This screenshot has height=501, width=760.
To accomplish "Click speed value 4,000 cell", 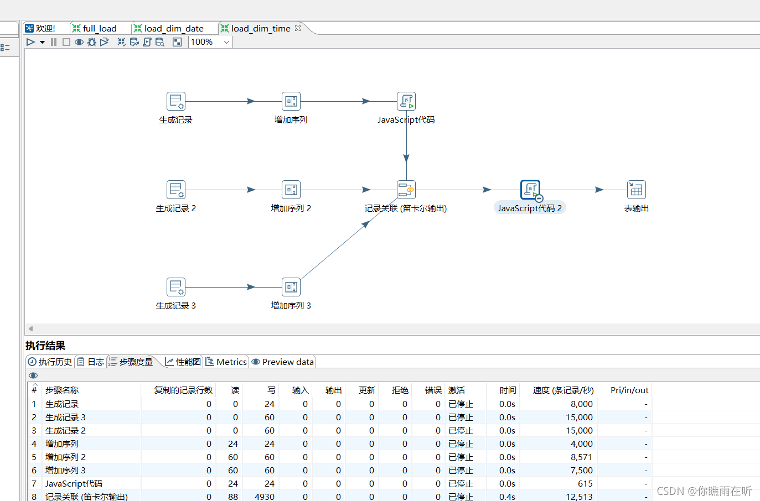I will coord(558,443).
